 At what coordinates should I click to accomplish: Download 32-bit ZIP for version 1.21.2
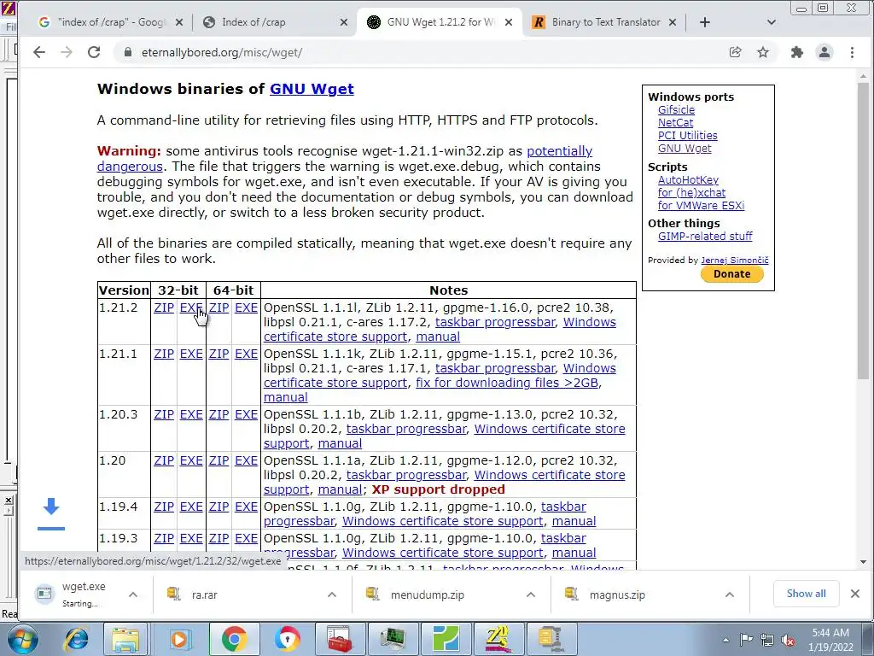(164, 307)
